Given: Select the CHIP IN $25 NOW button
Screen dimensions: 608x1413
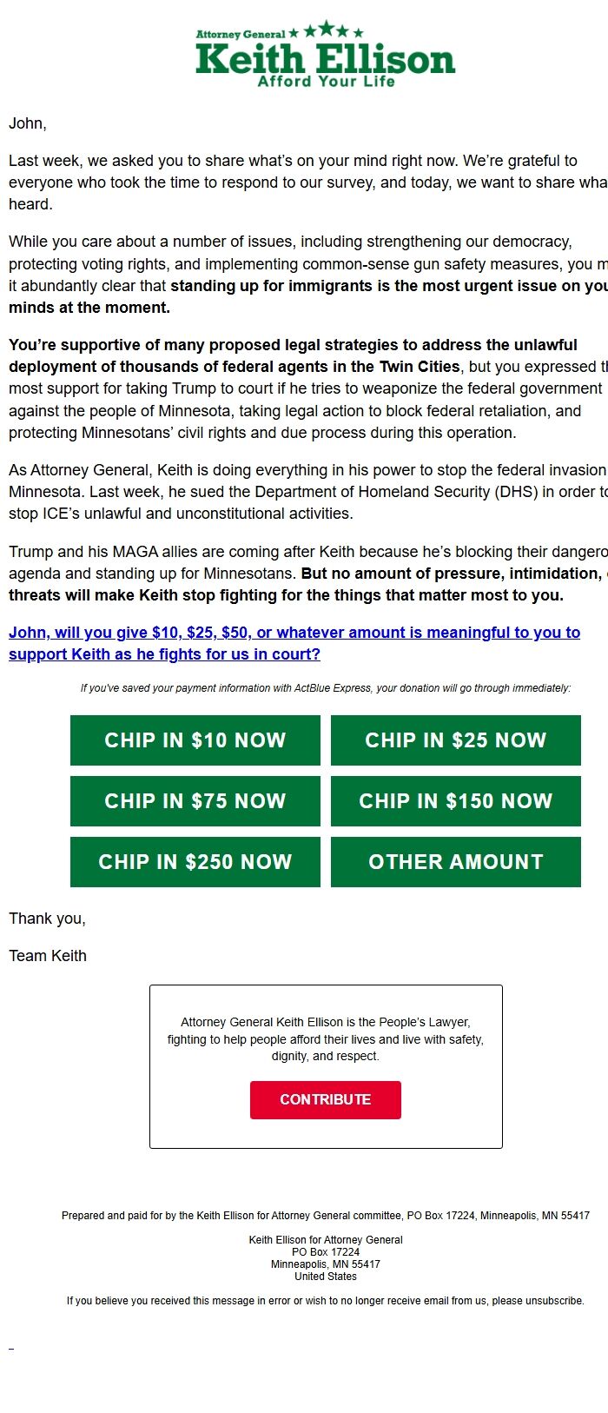Looking at the screenshot, I should click(455, 740).
